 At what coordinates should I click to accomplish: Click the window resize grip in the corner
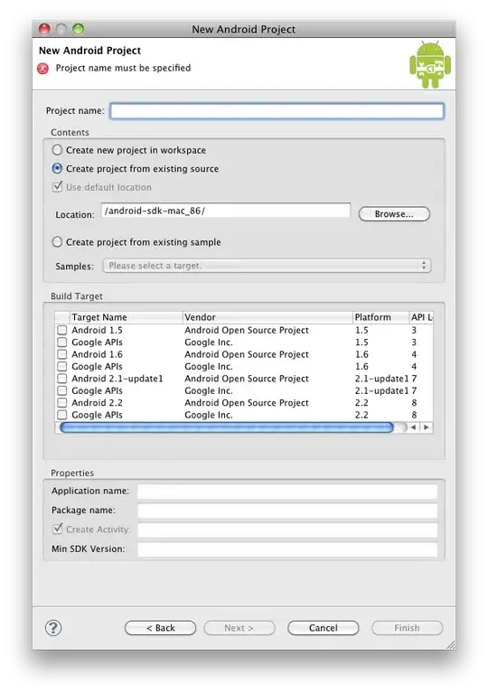point(450,644)
